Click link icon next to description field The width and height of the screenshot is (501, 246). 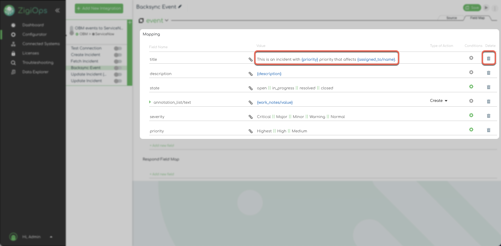[250, 74]
